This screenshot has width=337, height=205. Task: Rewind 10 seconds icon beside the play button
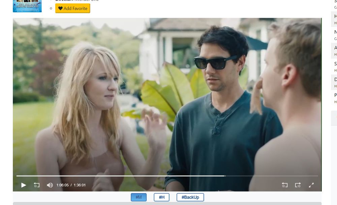[x=36, y=185]
